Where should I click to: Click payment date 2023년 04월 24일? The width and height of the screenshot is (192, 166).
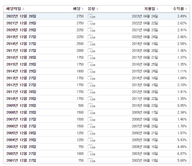click(145, 16)
